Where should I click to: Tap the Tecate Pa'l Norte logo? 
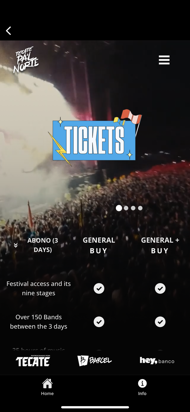[x=26, y=60]
